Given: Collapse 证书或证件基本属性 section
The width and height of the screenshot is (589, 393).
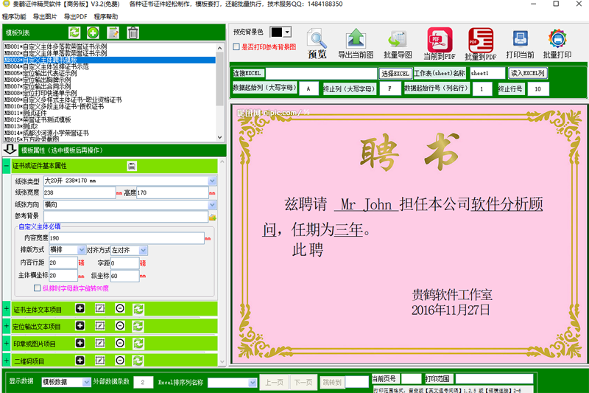Looking at the screenshot, I should [7, 165].
